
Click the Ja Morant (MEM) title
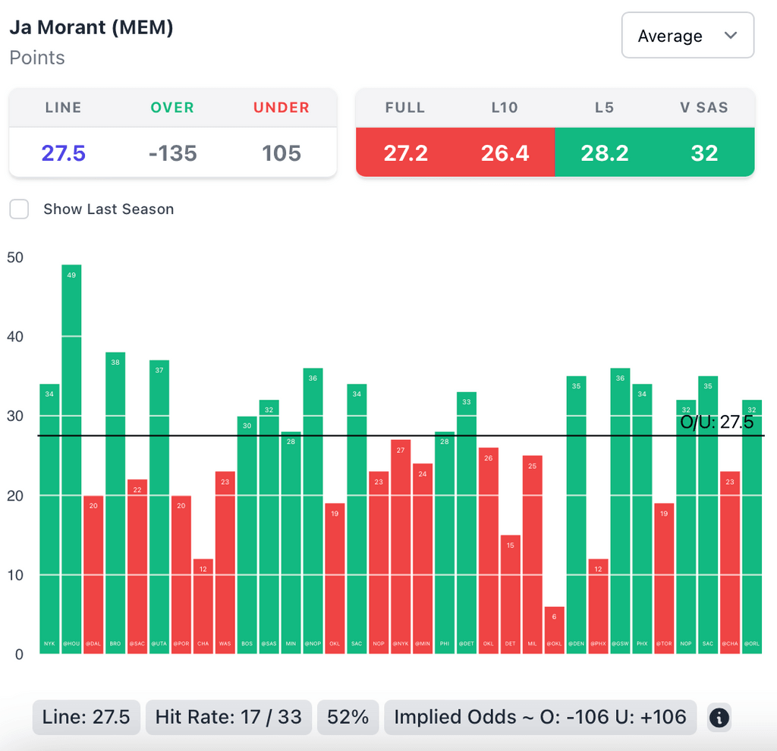[92, 27]
